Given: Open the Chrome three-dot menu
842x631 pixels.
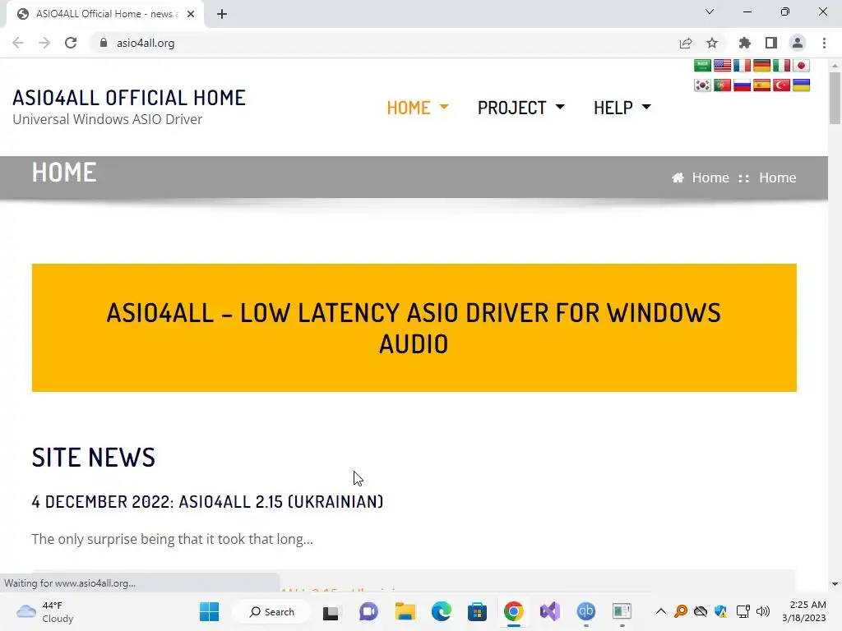Looking at the screenshot, I should click(824, 43).
